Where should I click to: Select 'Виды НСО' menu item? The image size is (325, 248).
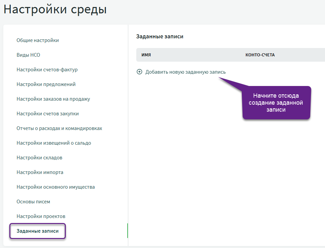28,55
